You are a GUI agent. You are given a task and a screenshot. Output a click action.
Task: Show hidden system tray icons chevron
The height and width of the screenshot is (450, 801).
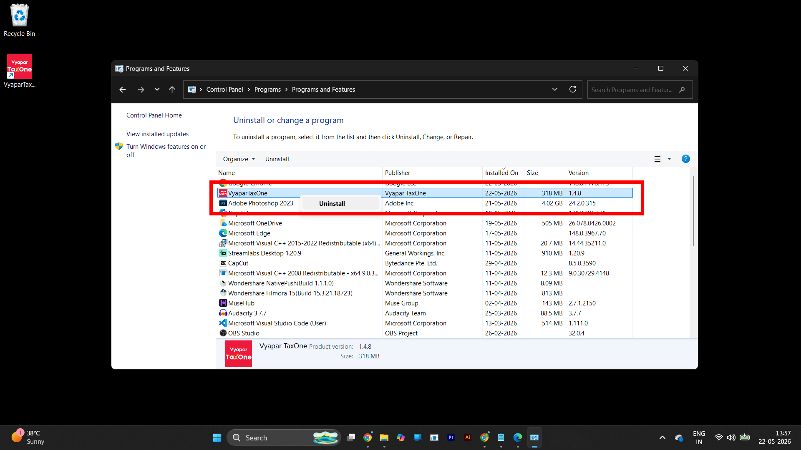662,437
